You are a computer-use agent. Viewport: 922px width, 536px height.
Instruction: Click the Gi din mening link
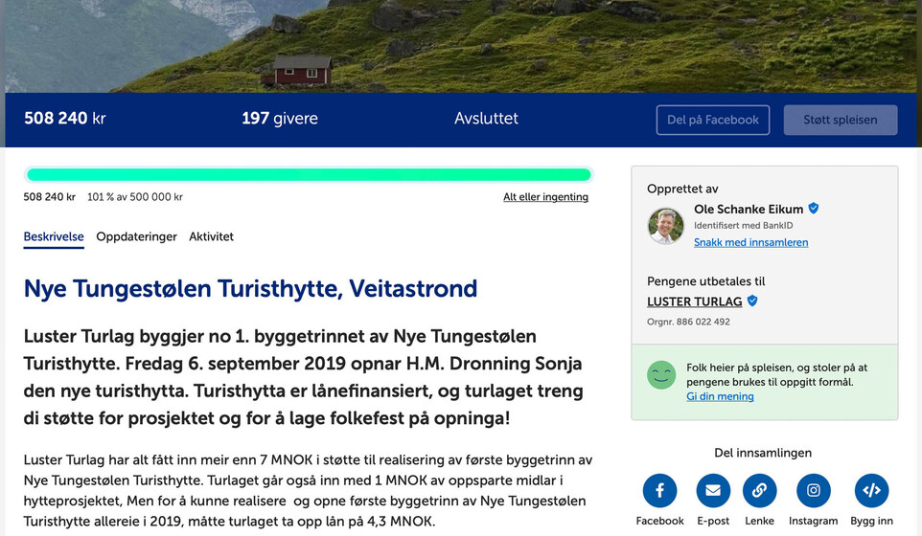(x=720, y=396)
